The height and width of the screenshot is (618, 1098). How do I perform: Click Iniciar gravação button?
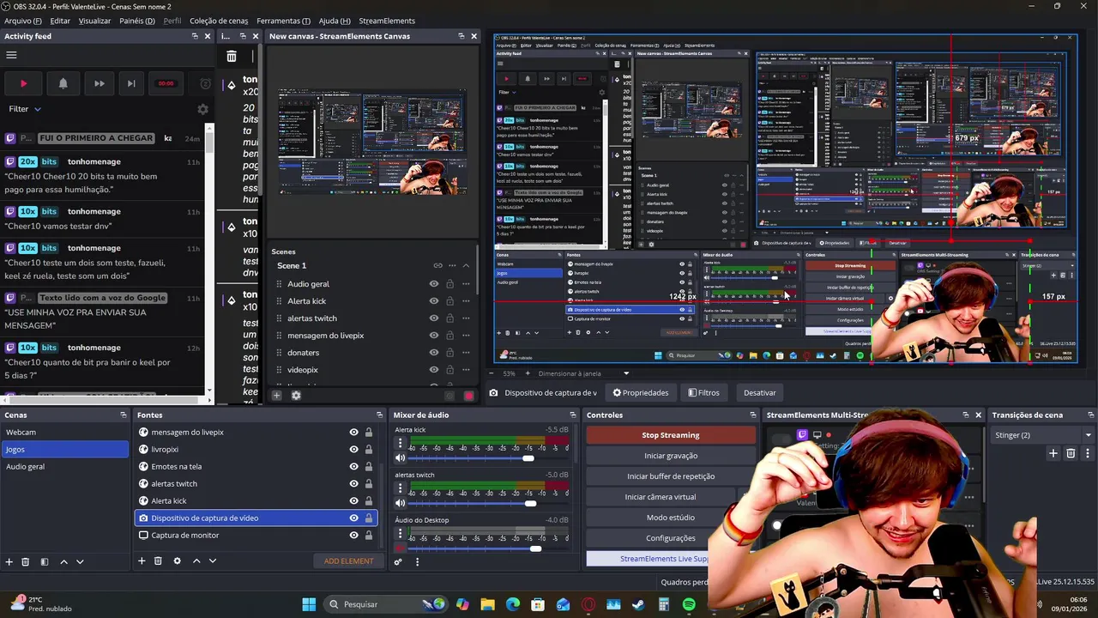[671, 456]
